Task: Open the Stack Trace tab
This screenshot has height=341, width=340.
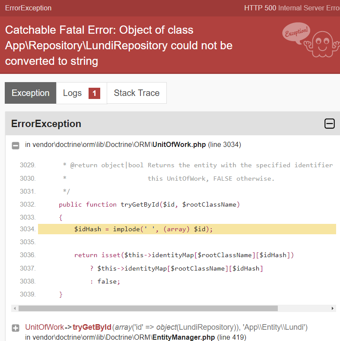Action: pyautogui.click(x=137, y=93)
